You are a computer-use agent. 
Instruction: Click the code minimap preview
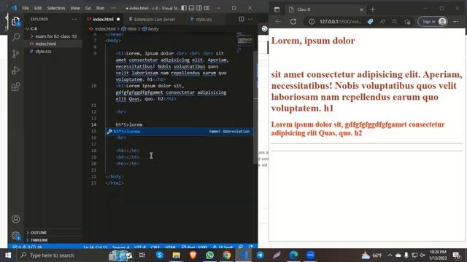(x=245, y=41)
